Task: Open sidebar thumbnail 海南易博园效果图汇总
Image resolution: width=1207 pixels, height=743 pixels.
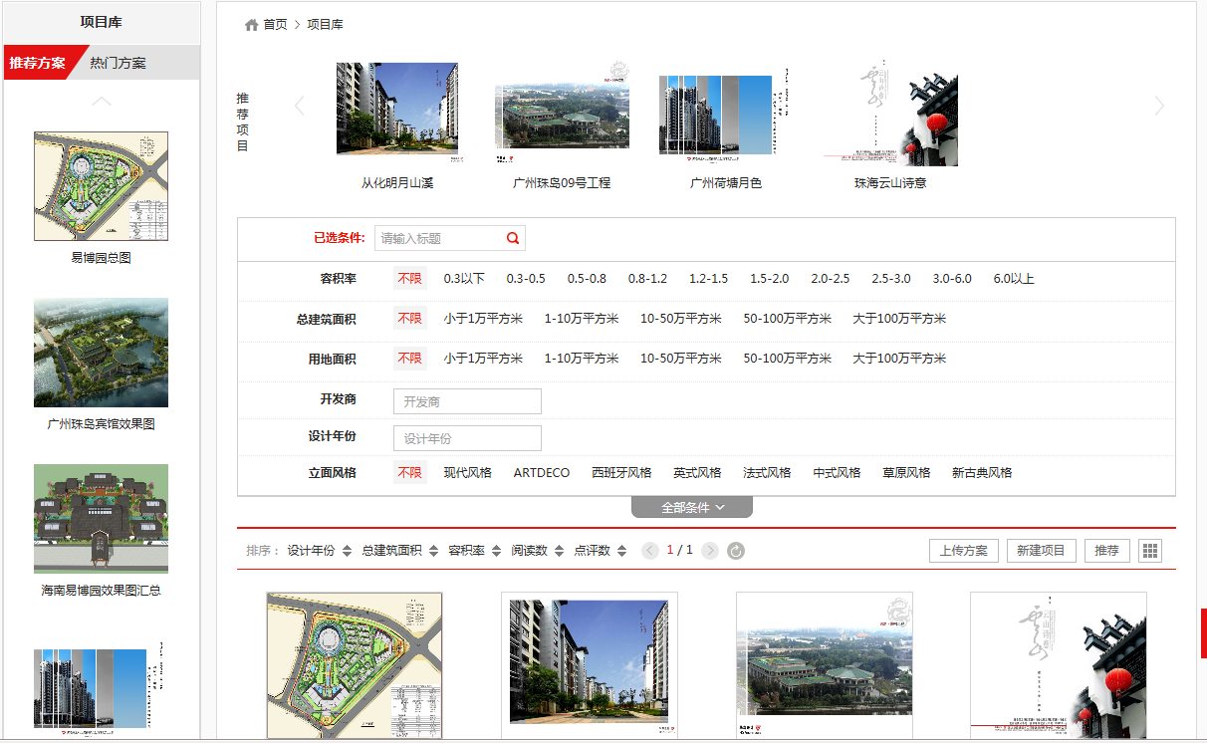Action: click(x=101, y=519)
